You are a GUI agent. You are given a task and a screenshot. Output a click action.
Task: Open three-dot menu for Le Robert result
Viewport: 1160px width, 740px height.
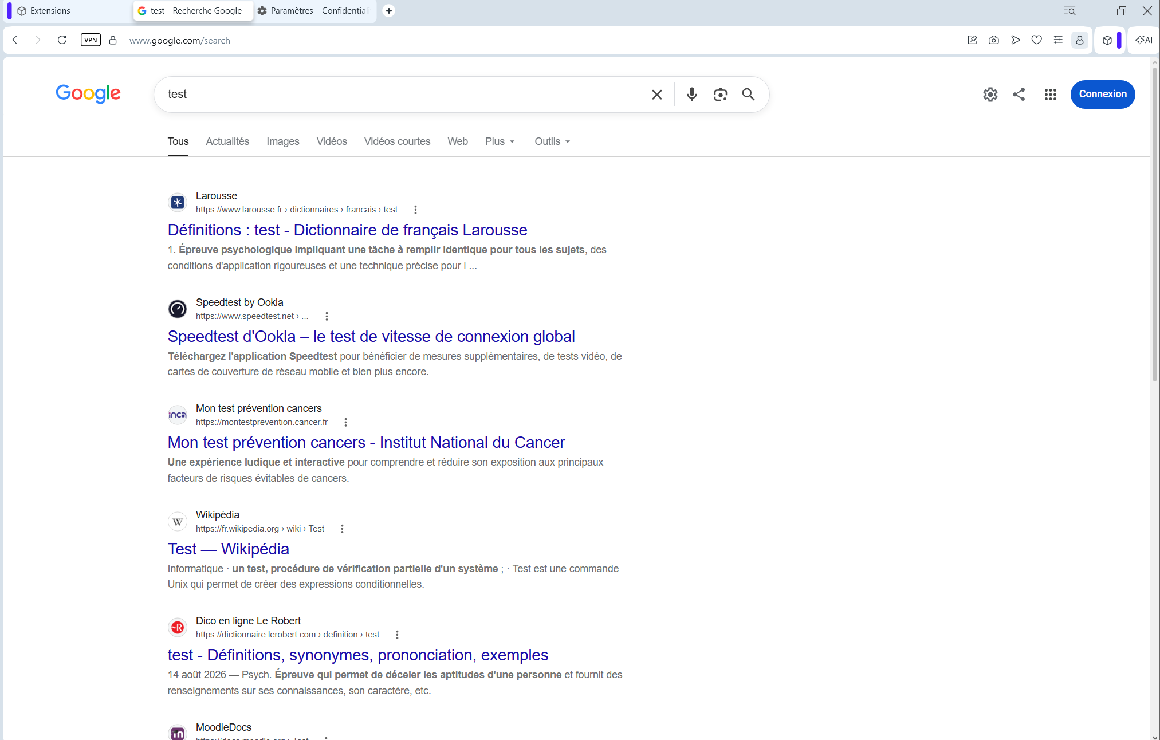pos(397,635)
